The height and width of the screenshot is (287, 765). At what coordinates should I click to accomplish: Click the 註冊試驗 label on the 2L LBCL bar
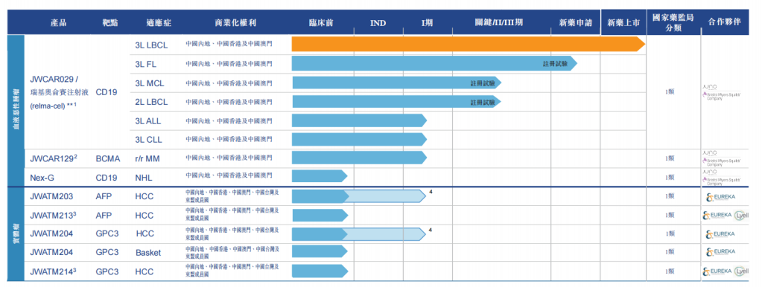pyautogui.click(x=483, y=103)
